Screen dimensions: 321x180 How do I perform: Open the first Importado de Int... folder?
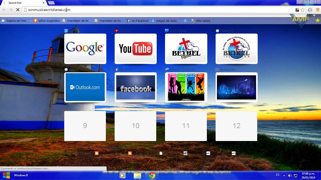tap(77, 21)
